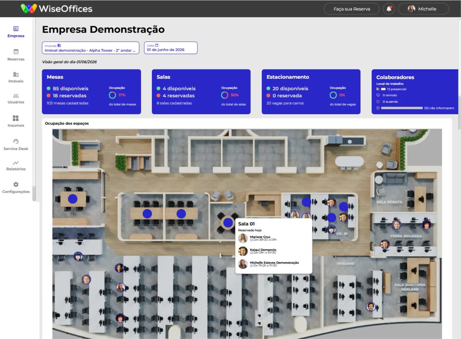This screenshot has height=339, width=461.
Task: Click '20 disponíveis' in Estacionamento card
Action: [x=290, y=89]
